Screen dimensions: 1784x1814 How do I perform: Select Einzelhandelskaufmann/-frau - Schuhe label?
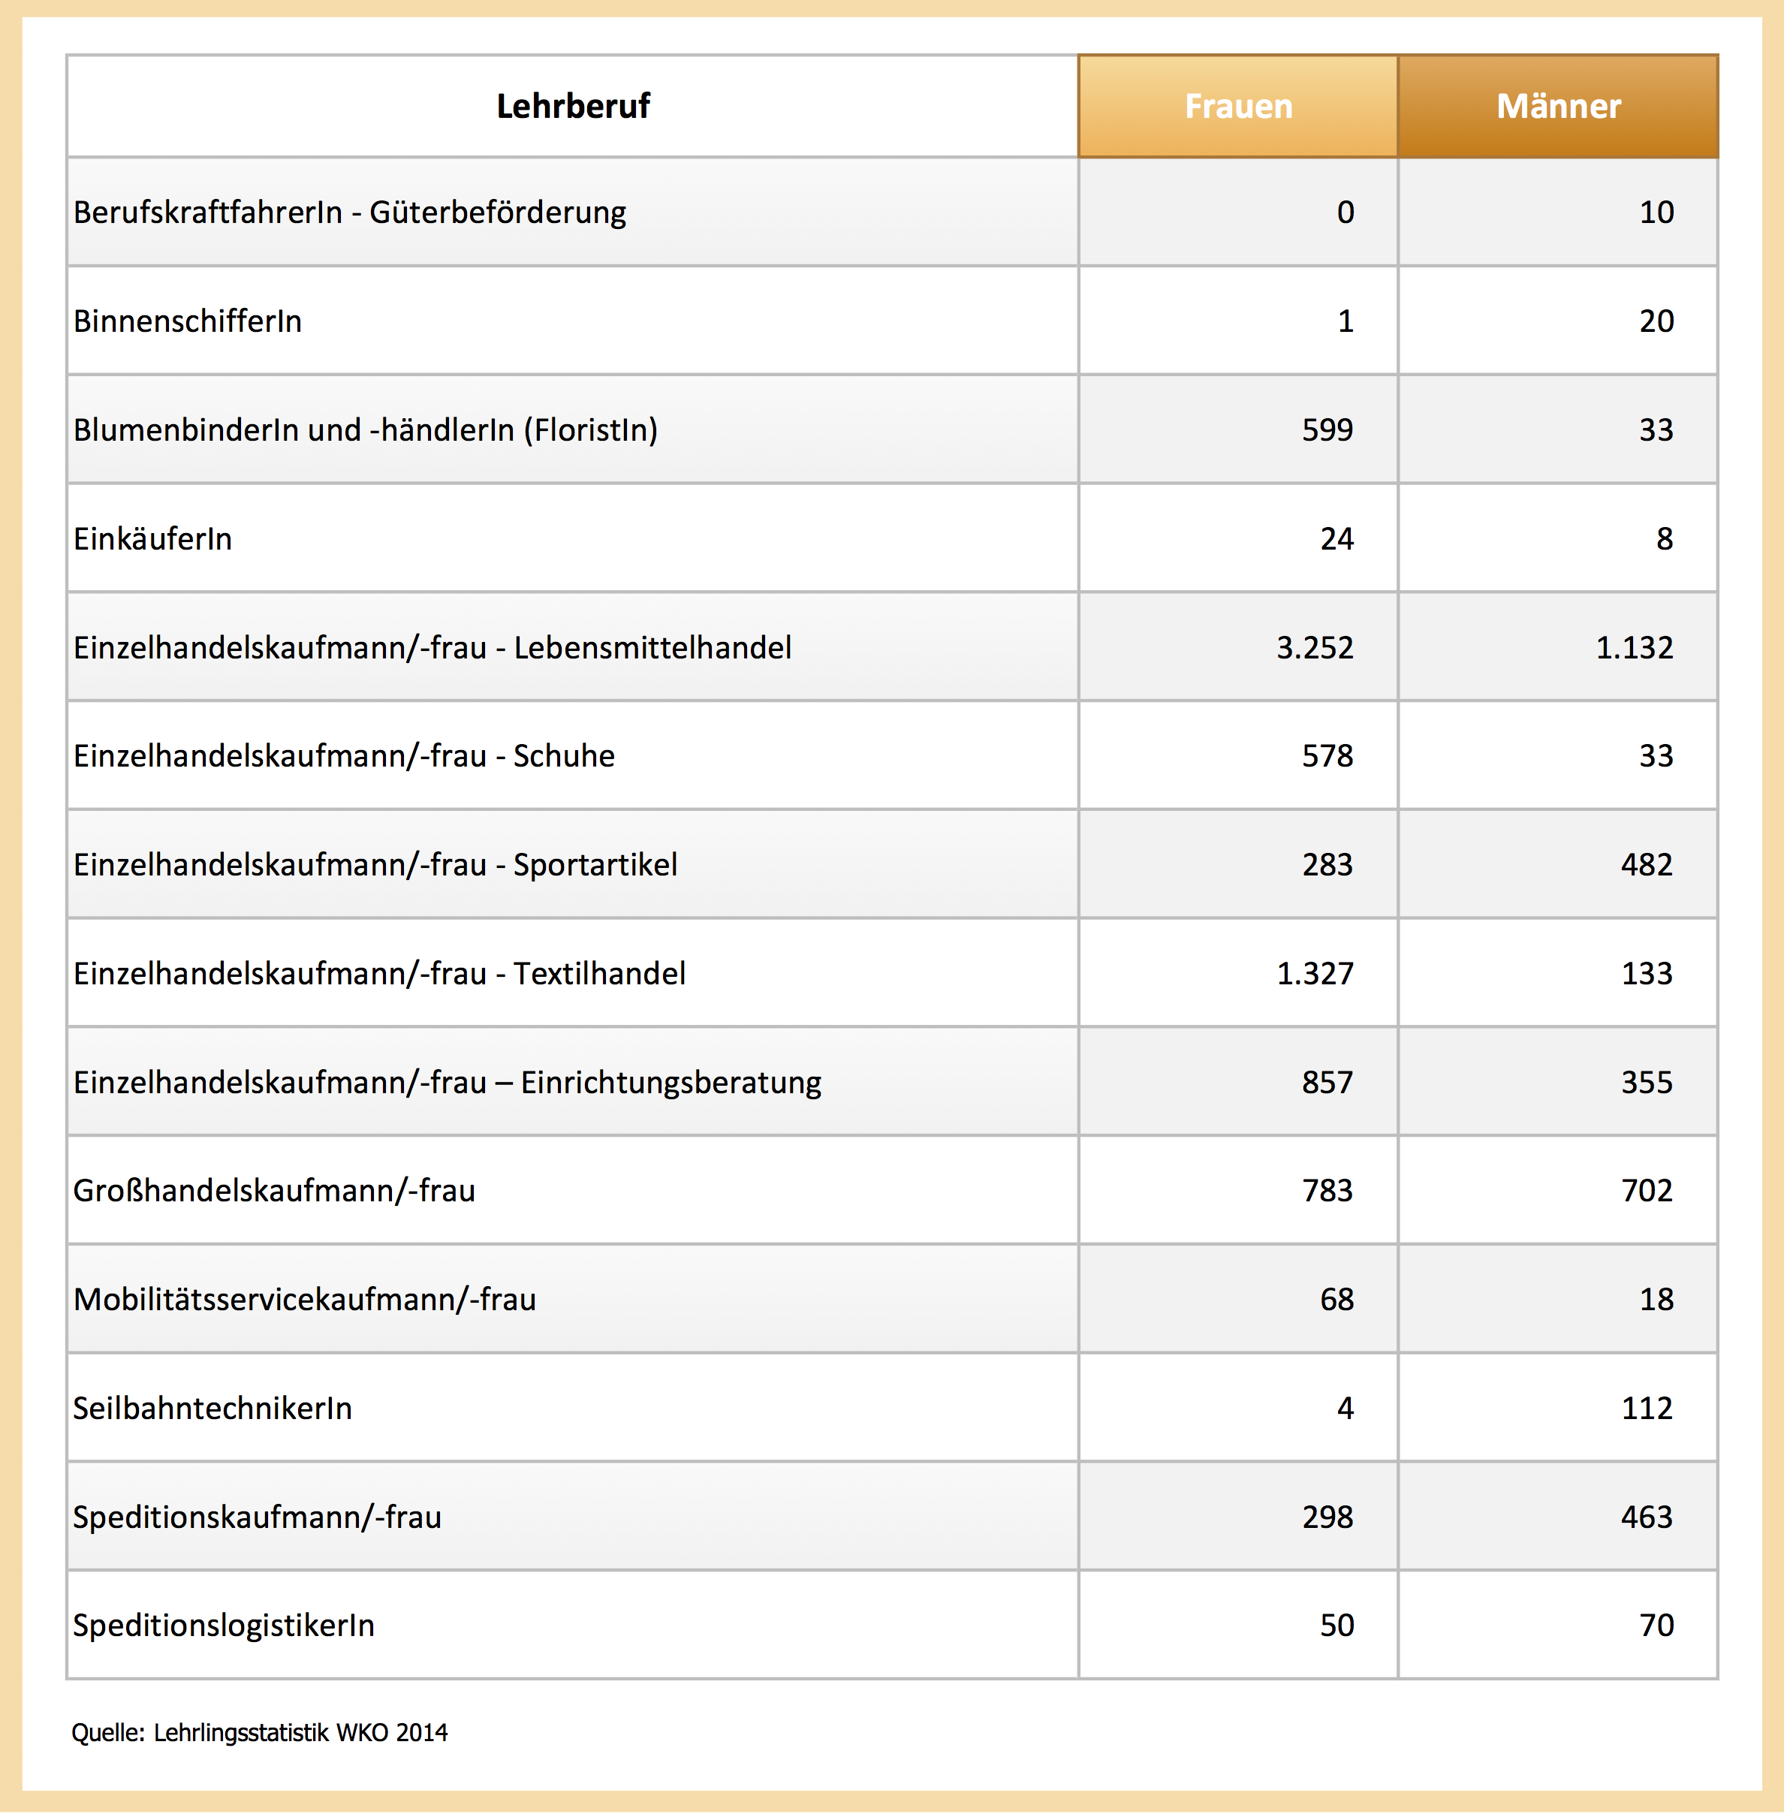click(344, 756)
